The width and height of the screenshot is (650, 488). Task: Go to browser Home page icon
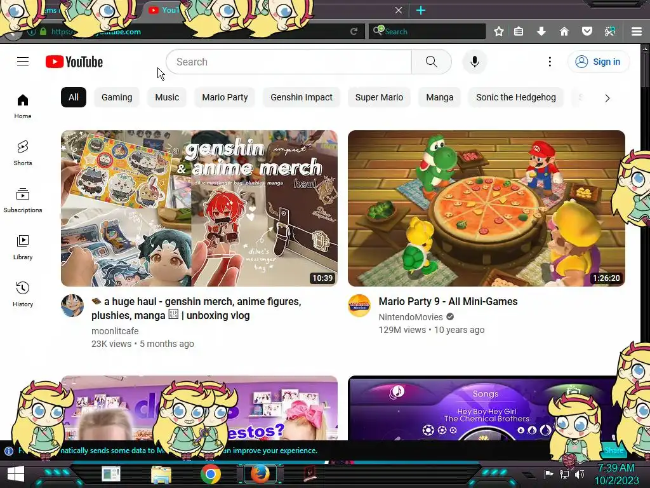[x=564, y=31]
